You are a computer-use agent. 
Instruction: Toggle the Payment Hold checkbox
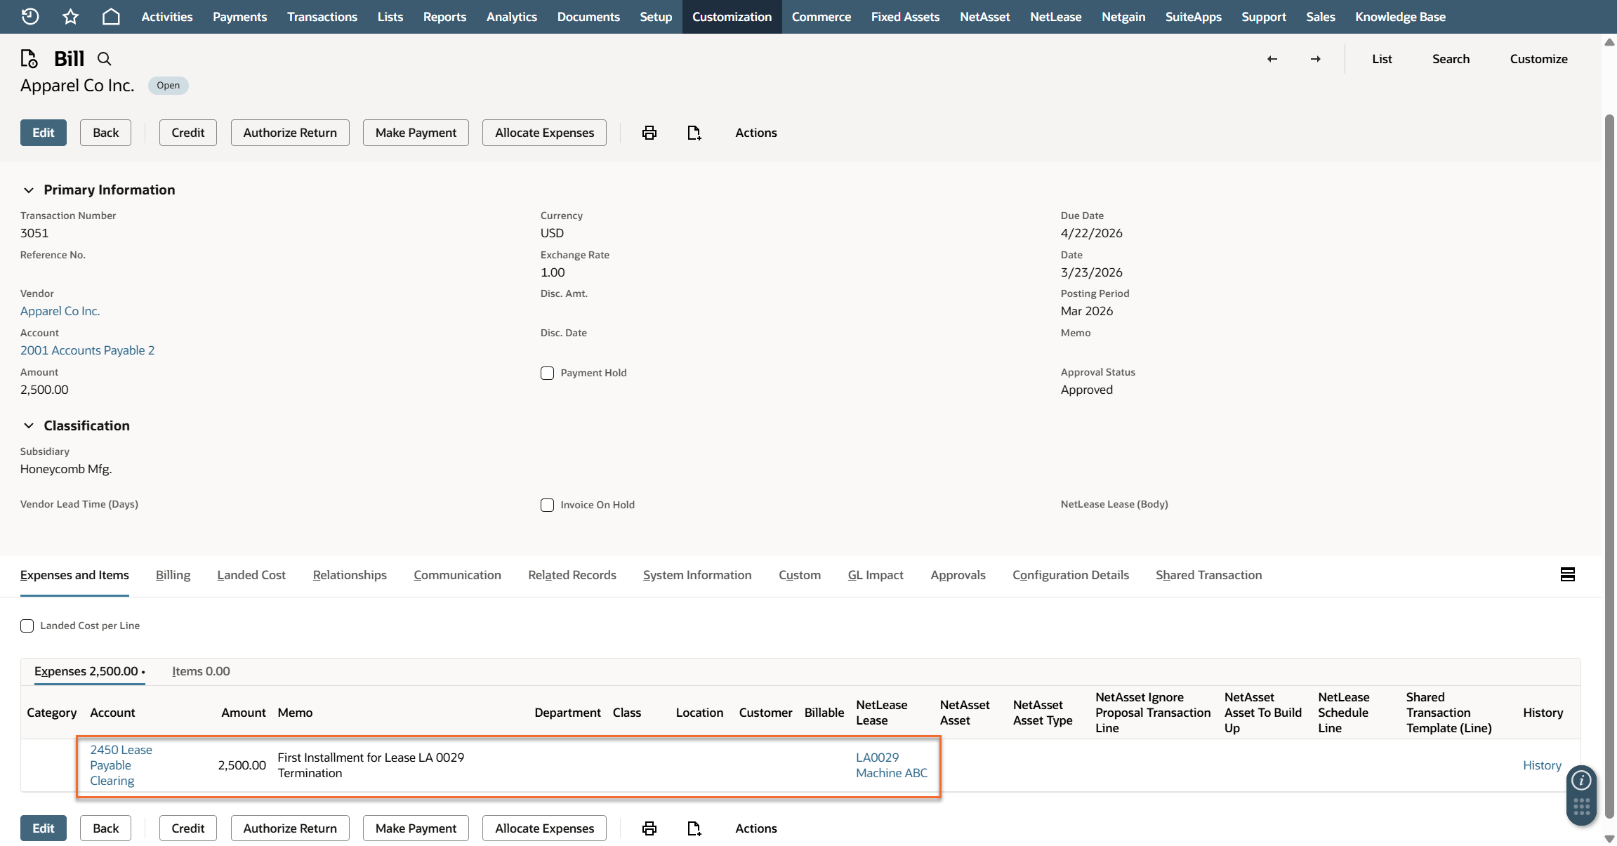(x=547, y=373)
